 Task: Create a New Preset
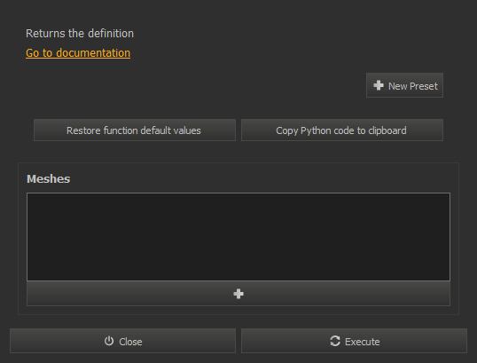pyautogui.click(x=404, y=85)
